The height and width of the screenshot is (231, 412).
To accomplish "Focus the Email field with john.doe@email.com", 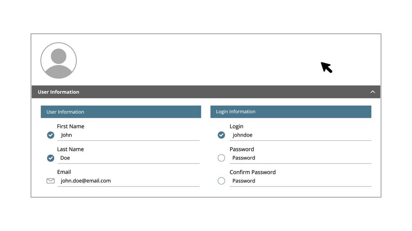I will click(128, 181).
